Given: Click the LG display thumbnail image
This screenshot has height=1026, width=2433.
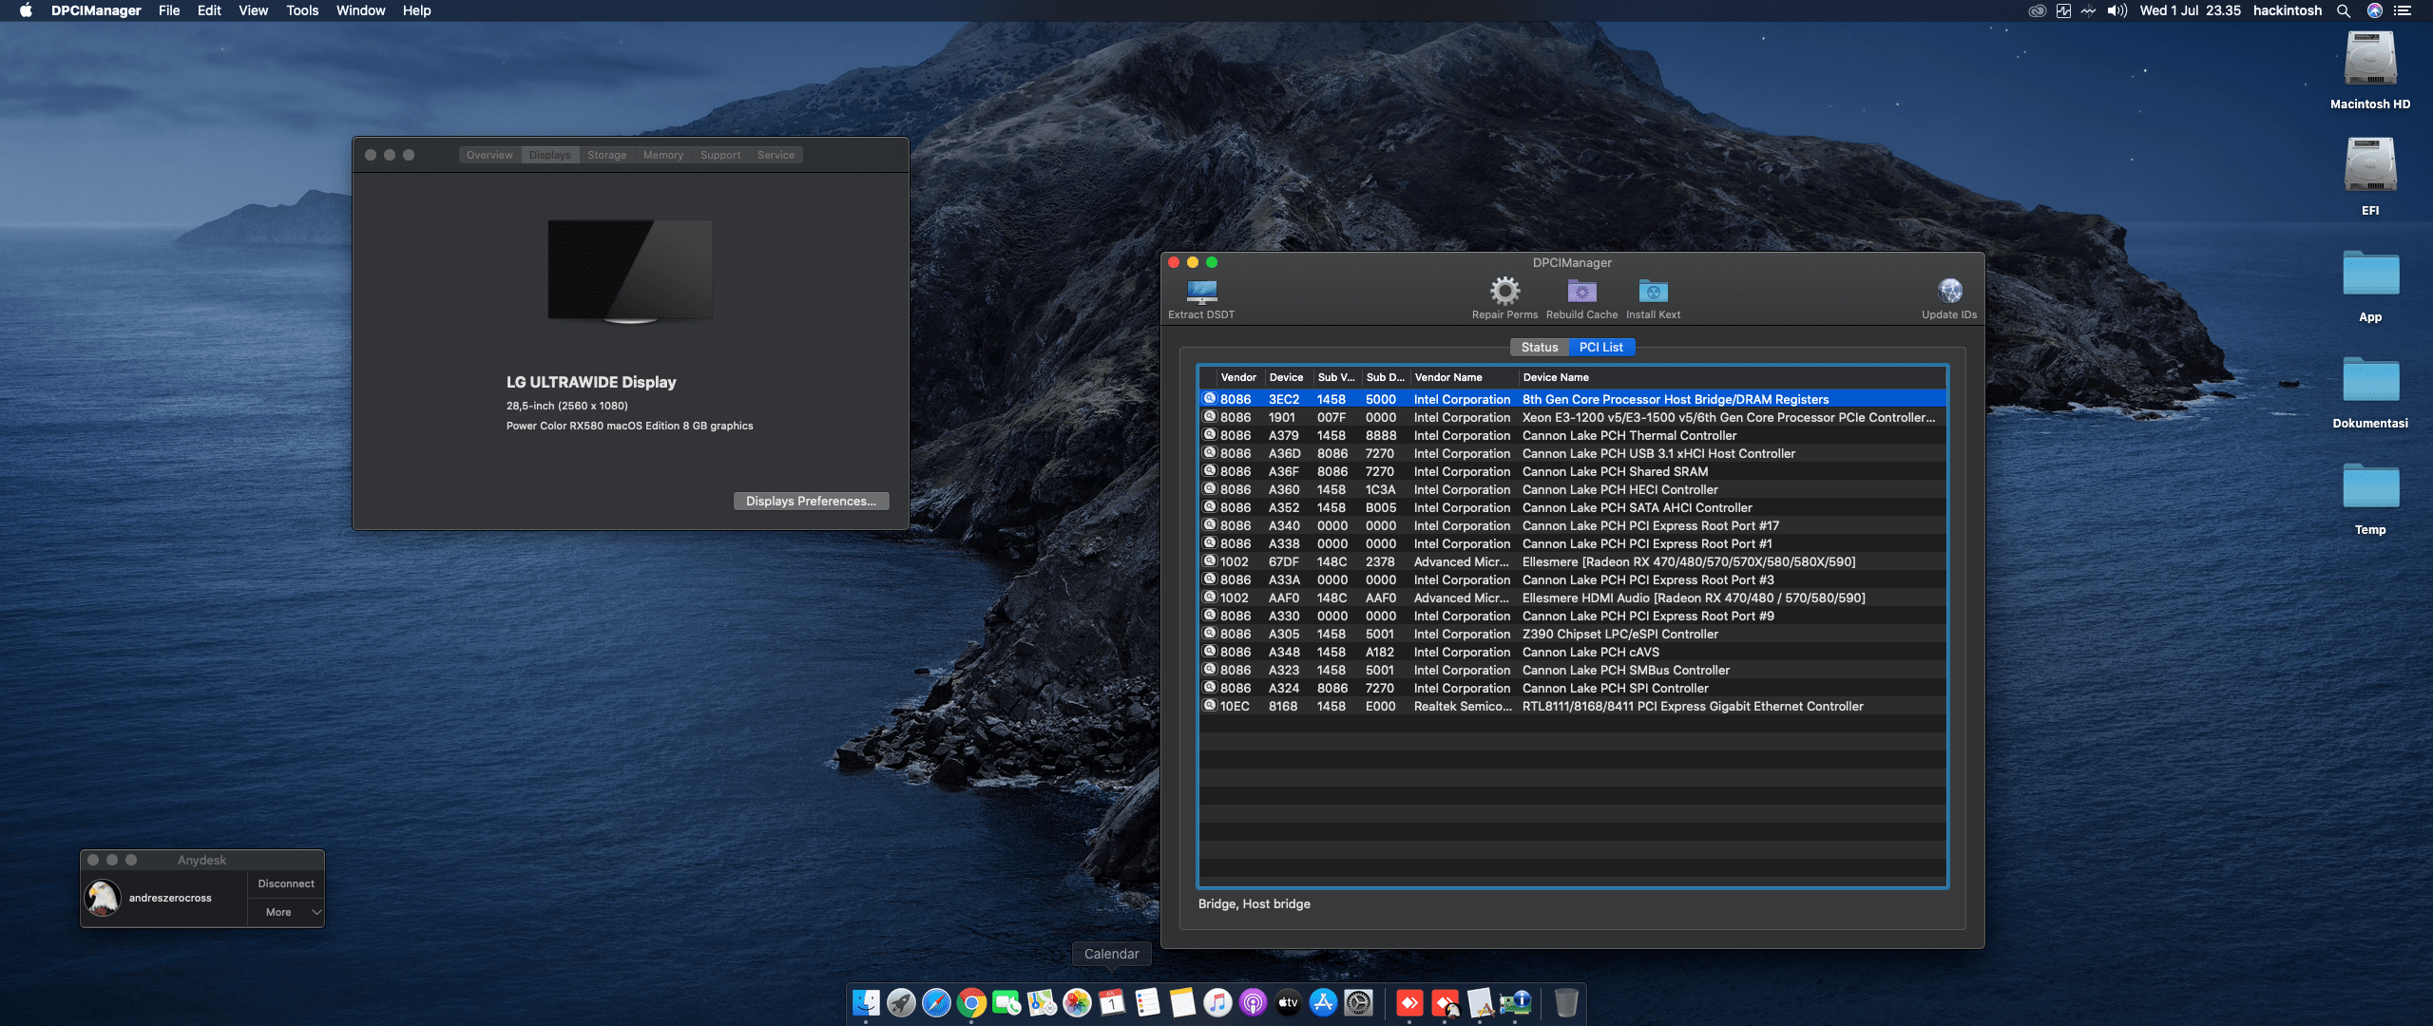Looking at the screenshot, I should point(630,272).
